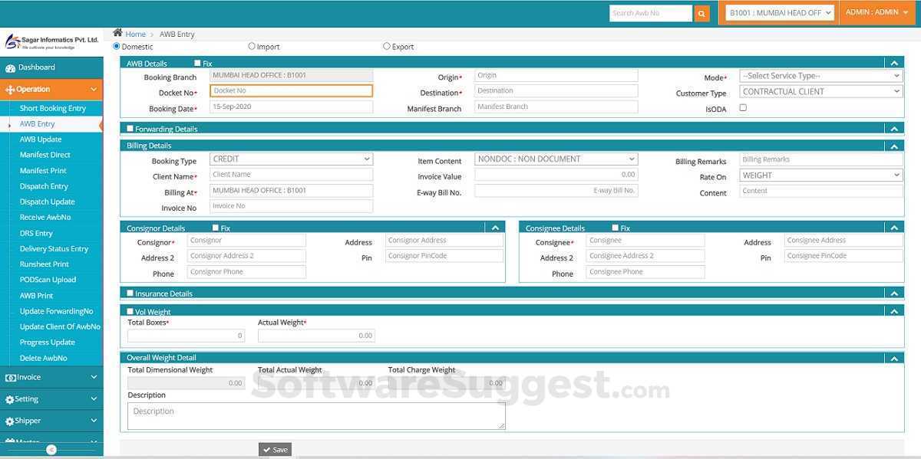921x459 pixels.
Task: Open the Booking Type dropdown
Action: (x=291, y=159)
